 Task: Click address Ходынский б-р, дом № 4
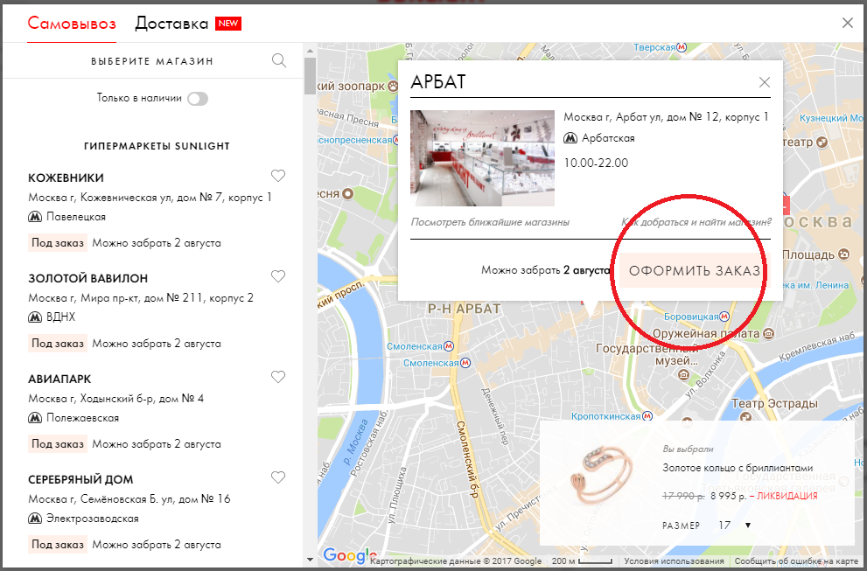pos(116,399)
